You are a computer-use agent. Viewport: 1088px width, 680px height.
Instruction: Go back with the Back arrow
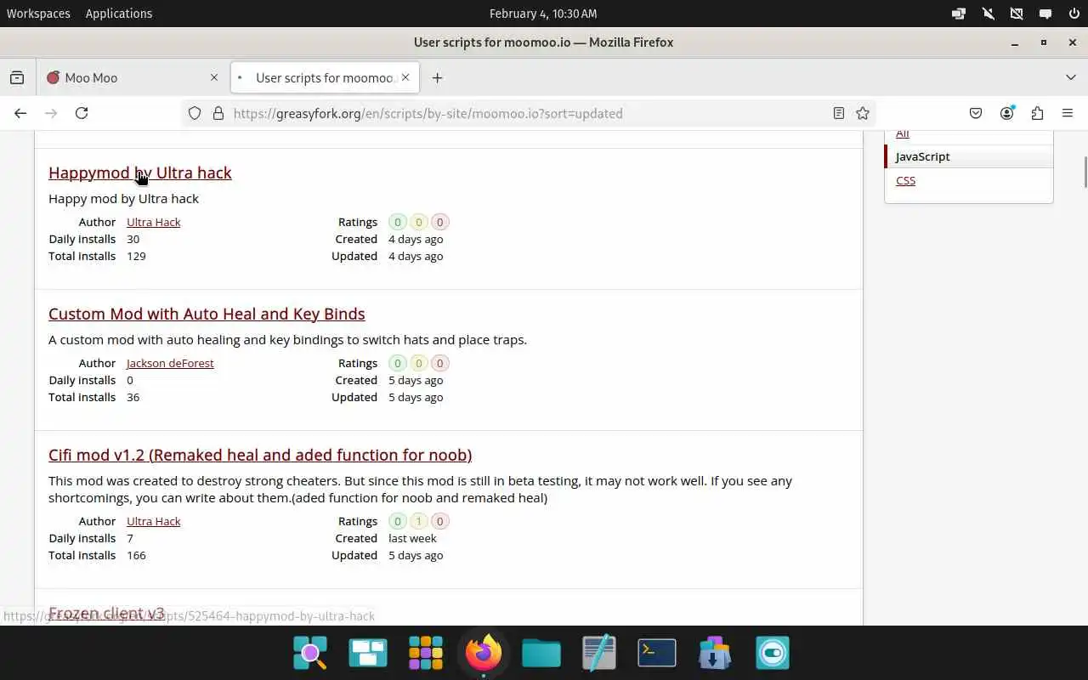coord(20,113)
